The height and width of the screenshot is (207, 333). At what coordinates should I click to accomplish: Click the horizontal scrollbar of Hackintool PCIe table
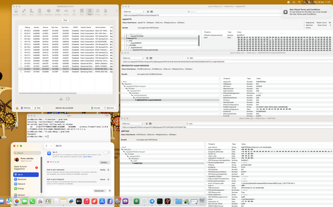tap(48, 93)
